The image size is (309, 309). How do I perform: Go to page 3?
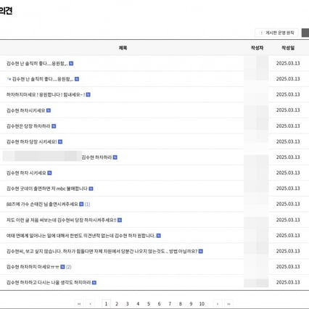coord(128,304)
